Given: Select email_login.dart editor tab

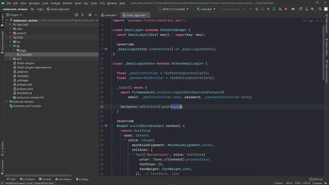Looking at the screenshot, I should [x=135, y=15].
